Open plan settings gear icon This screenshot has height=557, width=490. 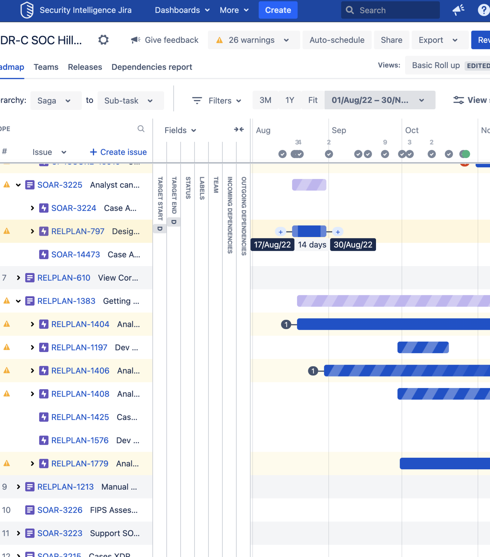pyautogui.click(x=103, y=40)
